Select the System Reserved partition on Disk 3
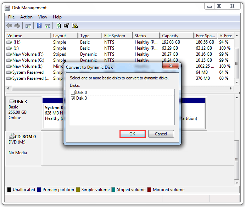 click(54, 116)
